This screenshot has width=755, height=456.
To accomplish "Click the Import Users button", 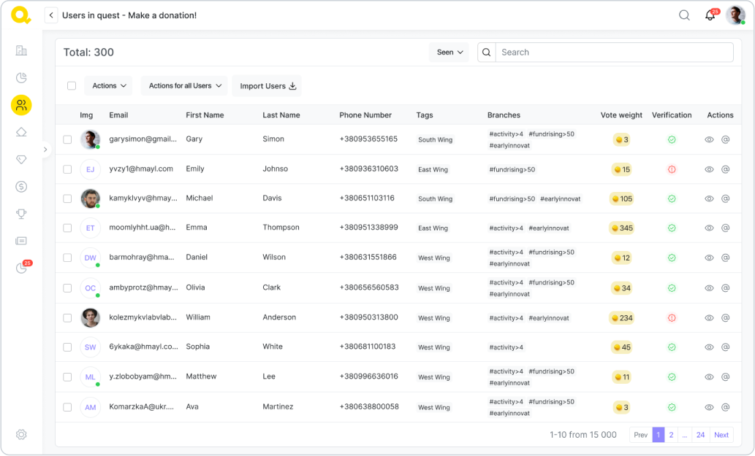I will 267,86.
